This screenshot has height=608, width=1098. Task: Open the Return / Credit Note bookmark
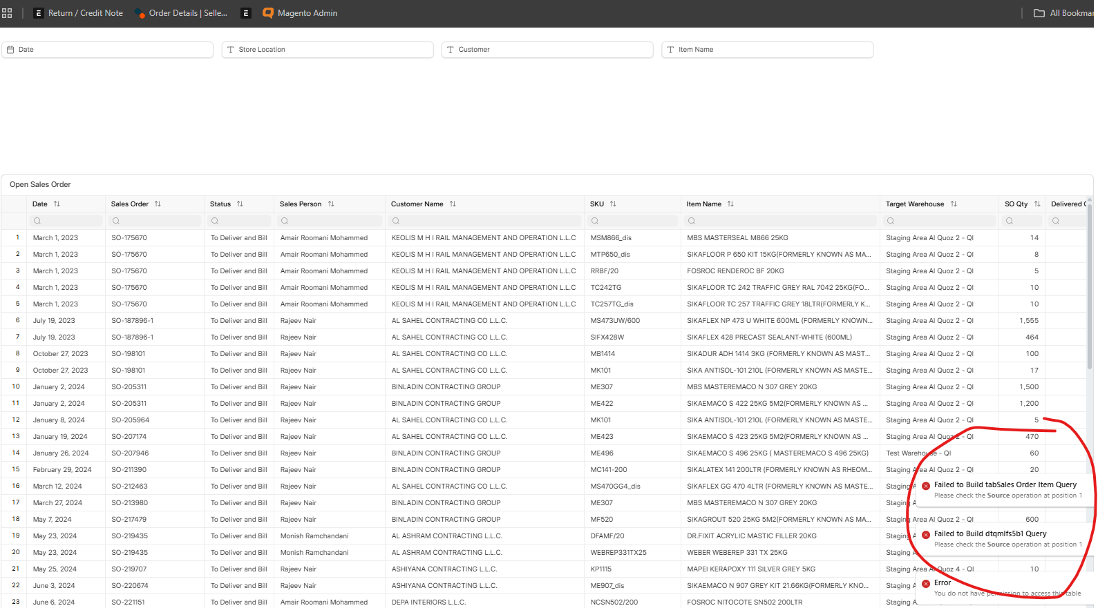78,13
